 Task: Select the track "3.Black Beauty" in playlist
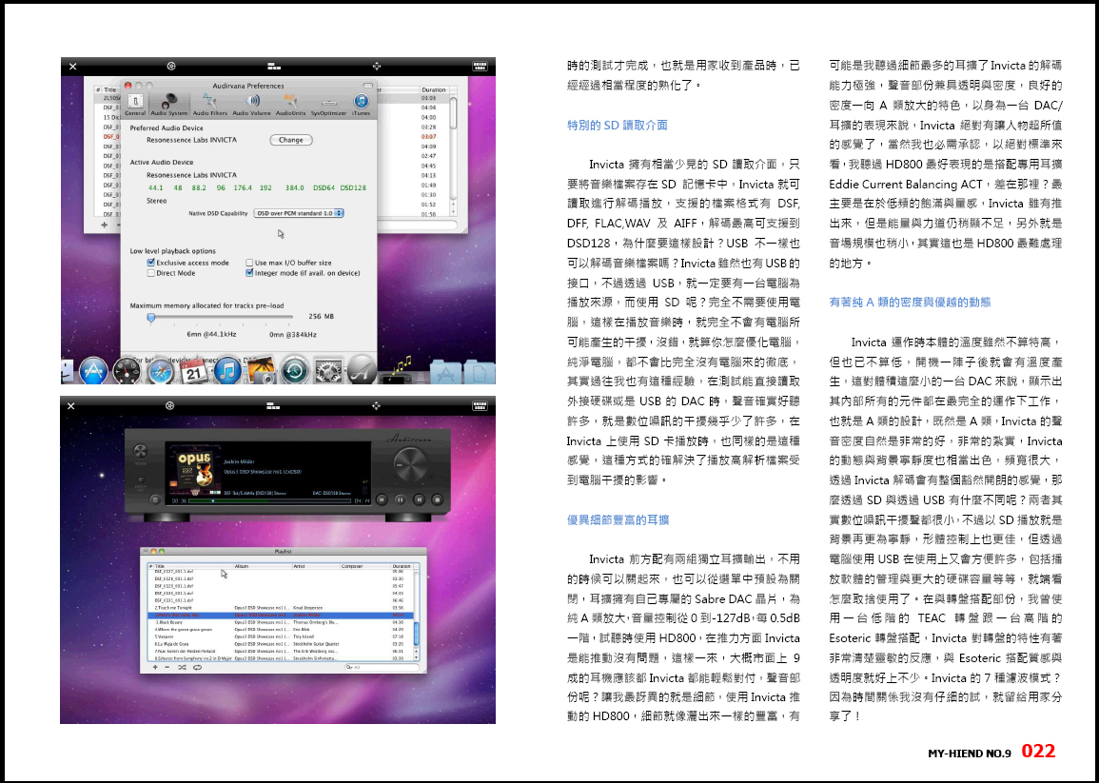point(171,622)
